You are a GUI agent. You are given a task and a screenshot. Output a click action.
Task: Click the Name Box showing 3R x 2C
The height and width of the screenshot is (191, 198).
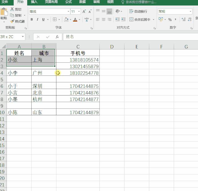tap(12, 37)
